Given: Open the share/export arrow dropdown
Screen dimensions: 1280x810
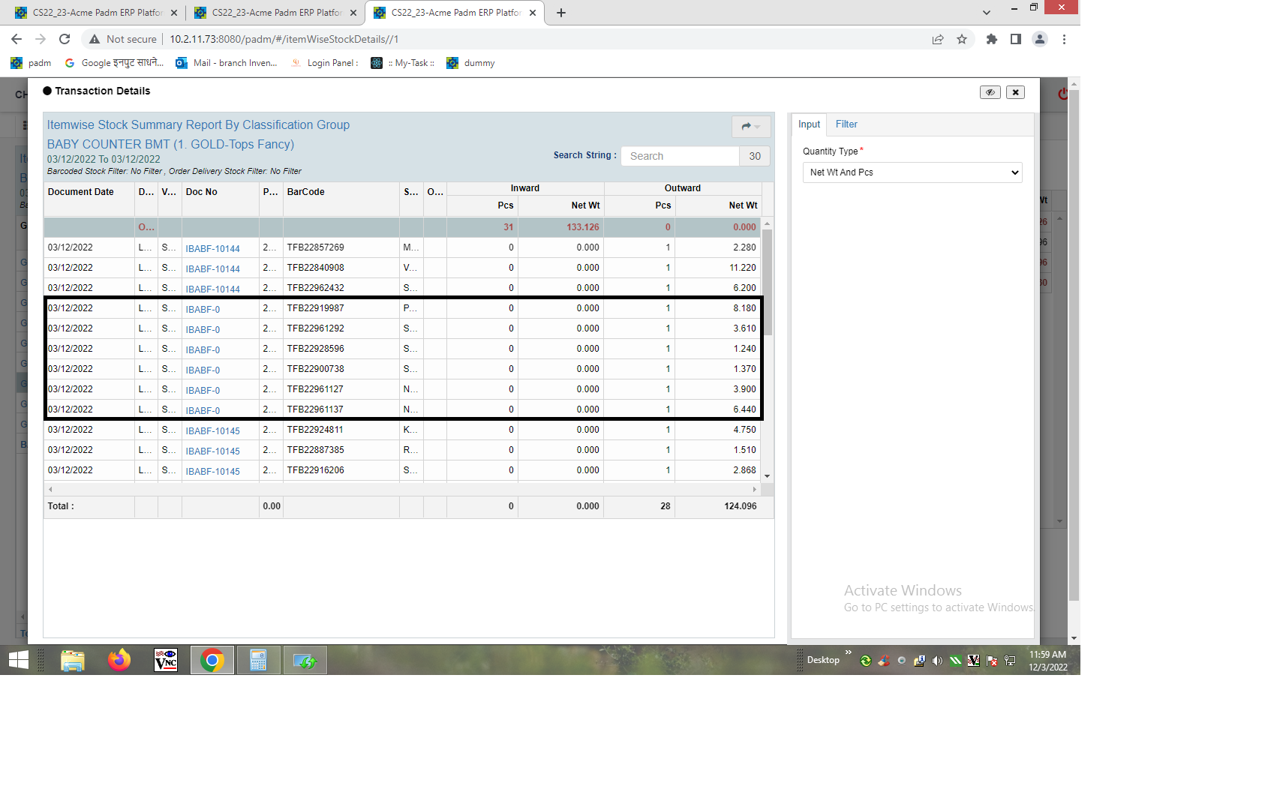Looking at the screenshot, I should point(751,126).
